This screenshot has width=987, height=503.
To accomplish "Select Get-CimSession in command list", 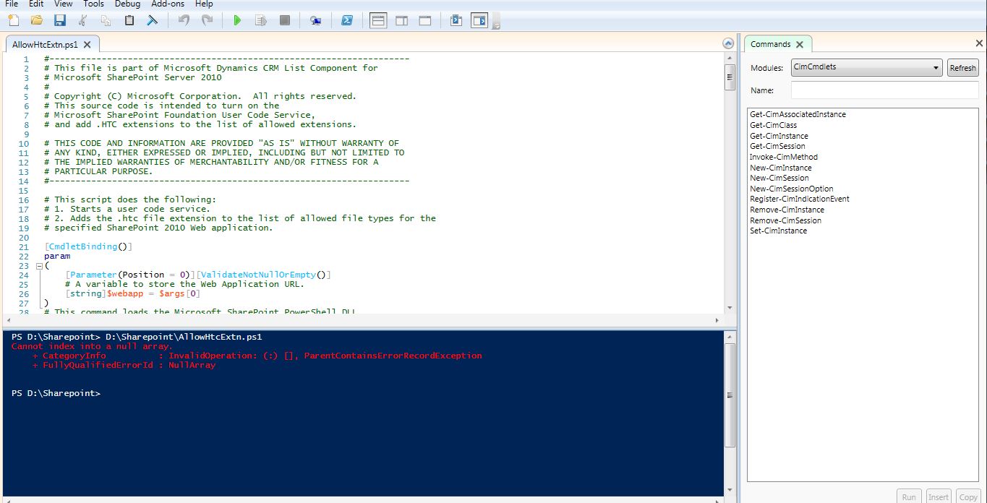I will point(777,146).
